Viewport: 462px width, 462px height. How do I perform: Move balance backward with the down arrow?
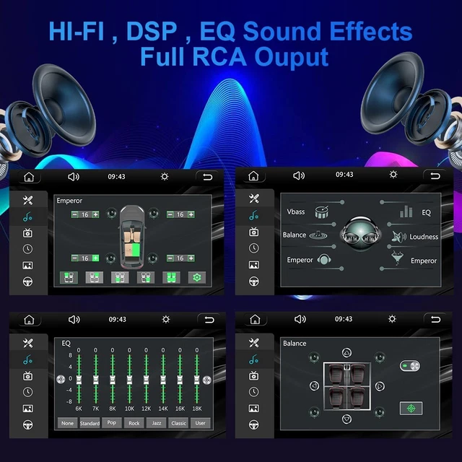pyautogui.click(x=346, y=419)
